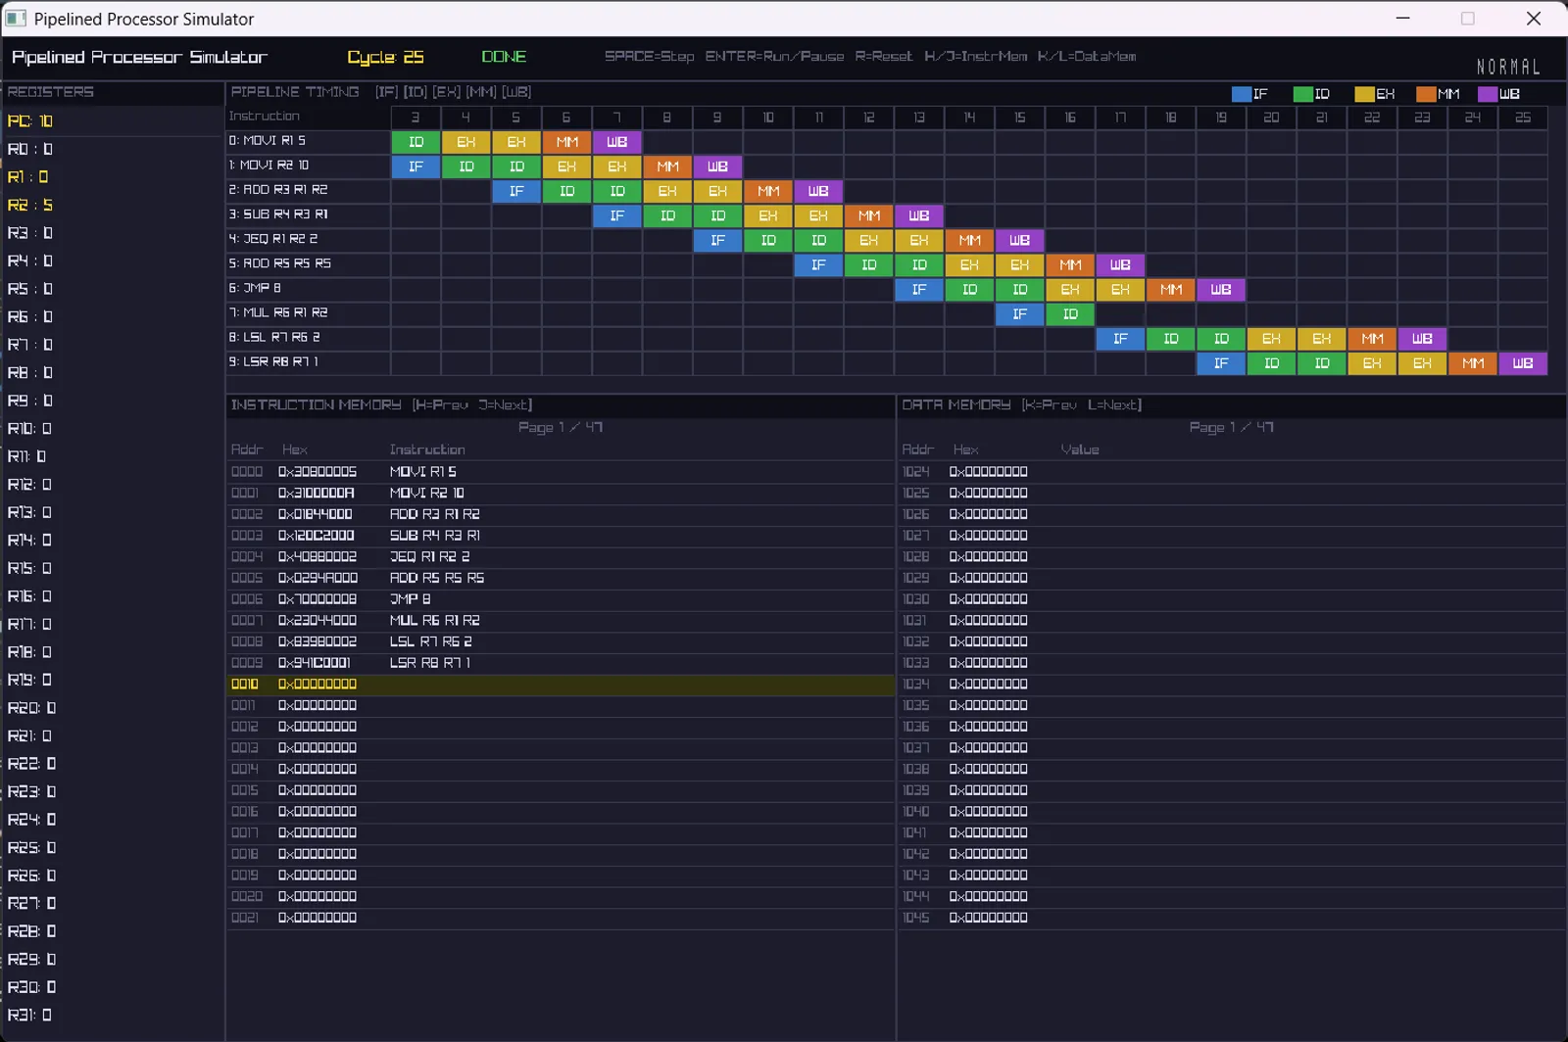Screen dimensions: 1568x1042
Task: Click the DONE status label
Action: click(504, 57)
